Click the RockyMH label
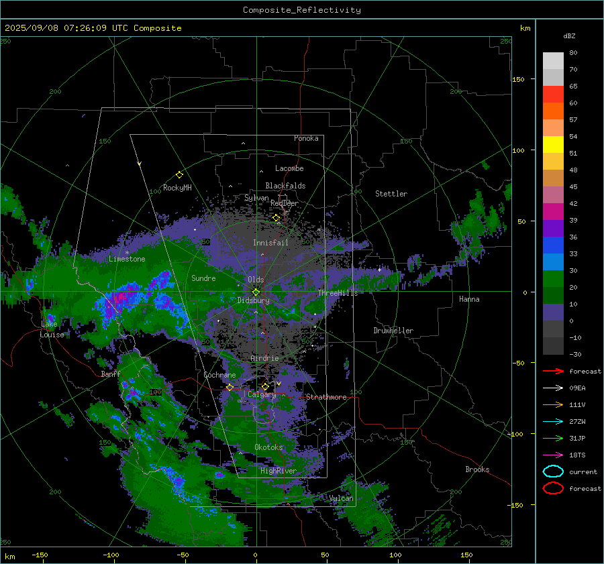Viewport: 604px width, 564px height. point(177,188)
